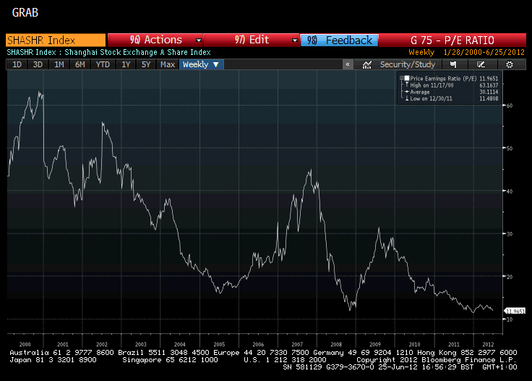Viewport: 532px width, 381px height.
Task: Click the G 75 - P/E RATIO title
Action: point(452,40)
